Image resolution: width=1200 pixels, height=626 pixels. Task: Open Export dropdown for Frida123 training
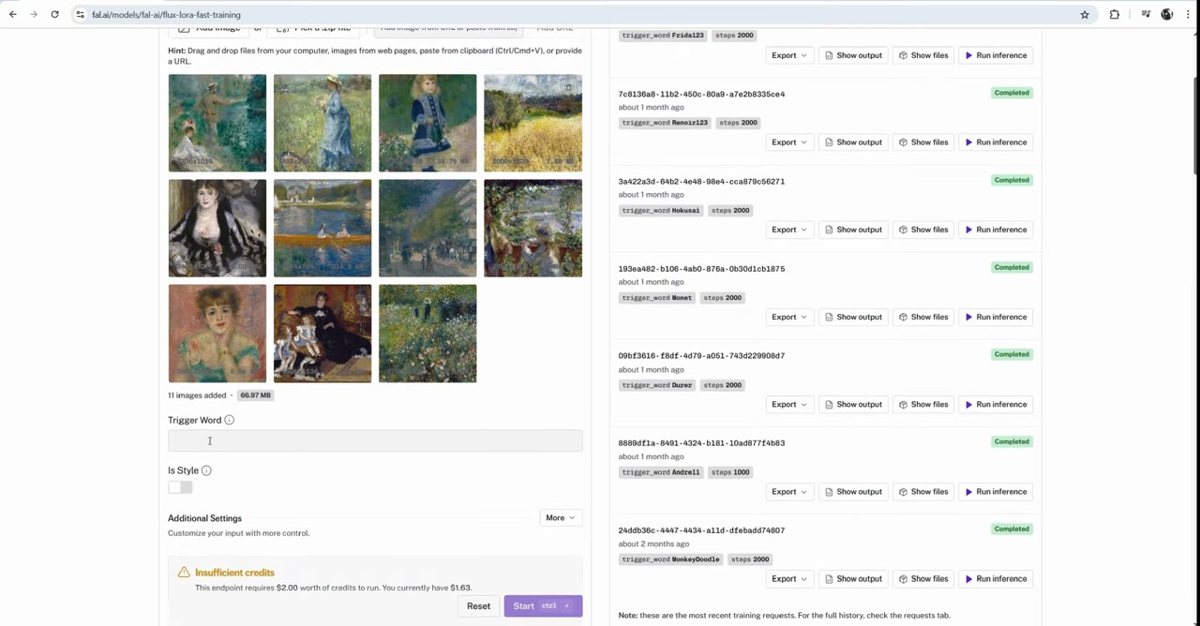click(x=789, y=55)
